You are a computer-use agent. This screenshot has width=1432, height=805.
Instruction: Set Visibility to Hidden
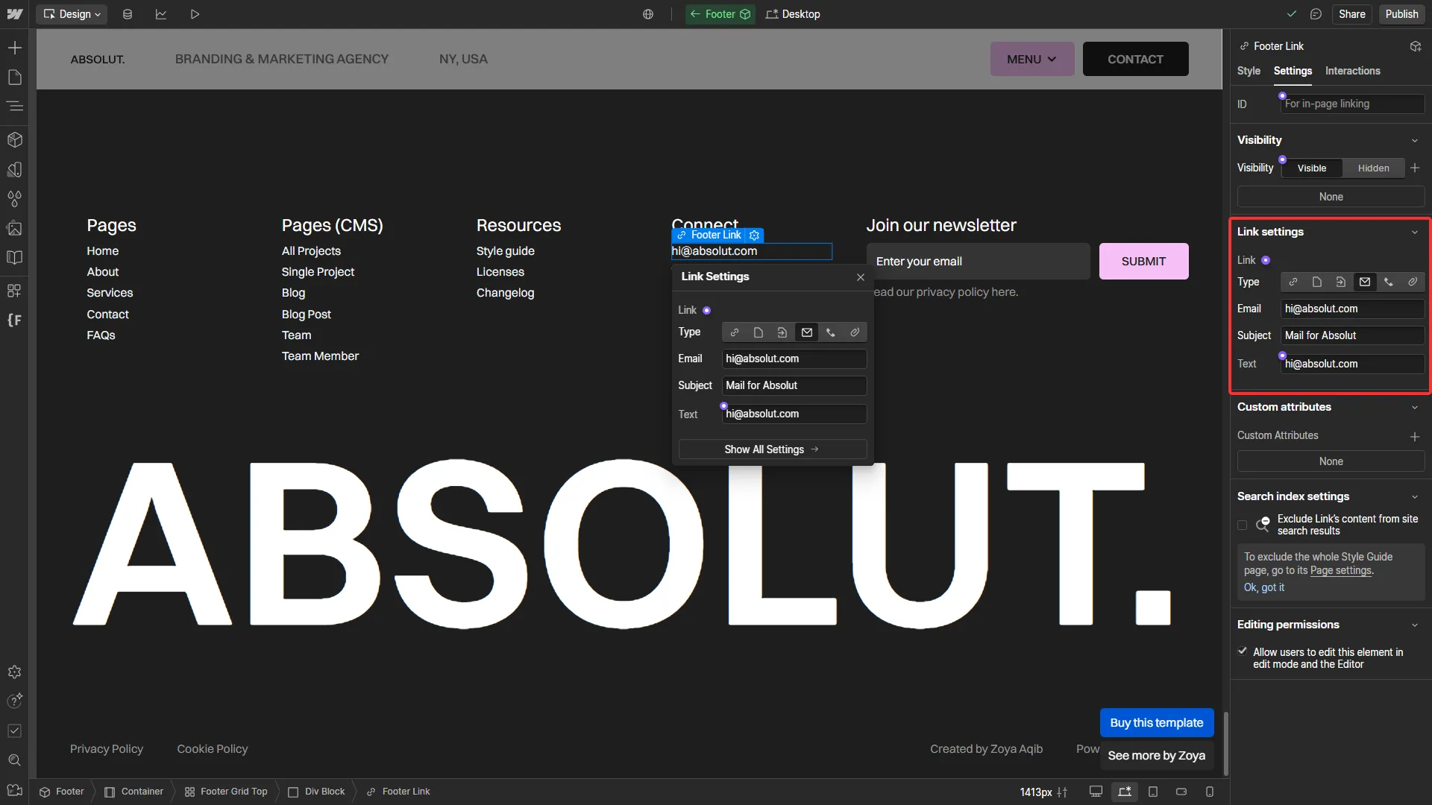(1373, 168)
